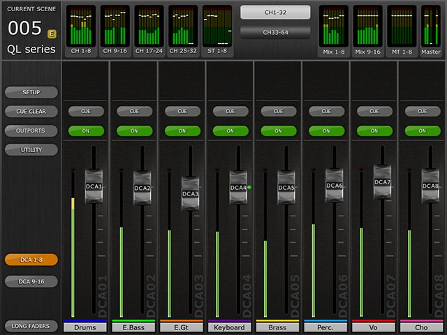
Task: Click the yellow E badge beside scene 005
Action: 52,33
